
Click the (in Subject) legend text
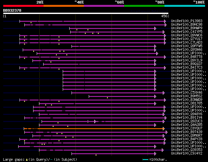coord(65,159)
